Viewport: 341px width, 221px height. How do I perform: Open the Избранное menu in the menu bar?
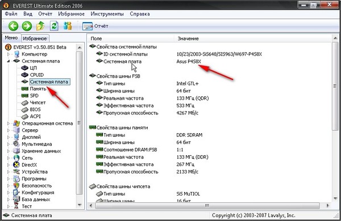pyautogui.click(x=72, y=14)
